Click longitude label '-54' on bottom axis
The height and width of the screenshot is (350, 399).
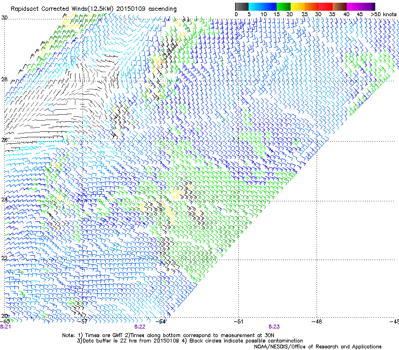pyautogui.click(x=161, y=321)
